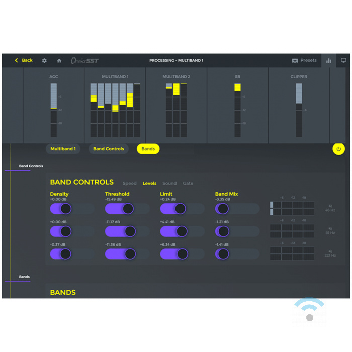The height and width of the screenshot is (352, 352).
Task: Click the display monitor icon at top right
Action: click(x=343, y=60)
